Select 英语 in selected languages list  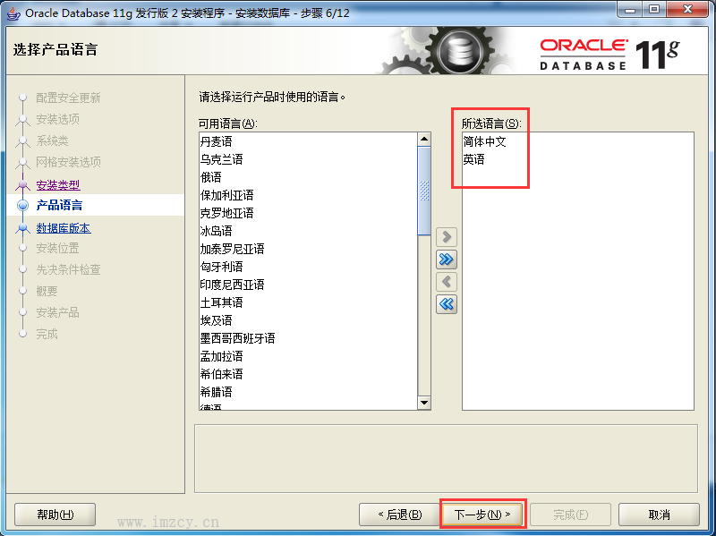click(x=577, y=159)
